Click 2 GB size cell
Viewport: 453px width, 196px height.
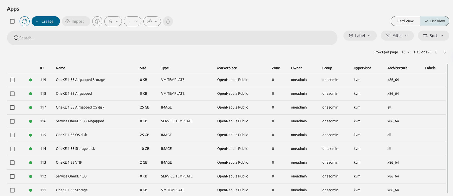tap(144, 162)
